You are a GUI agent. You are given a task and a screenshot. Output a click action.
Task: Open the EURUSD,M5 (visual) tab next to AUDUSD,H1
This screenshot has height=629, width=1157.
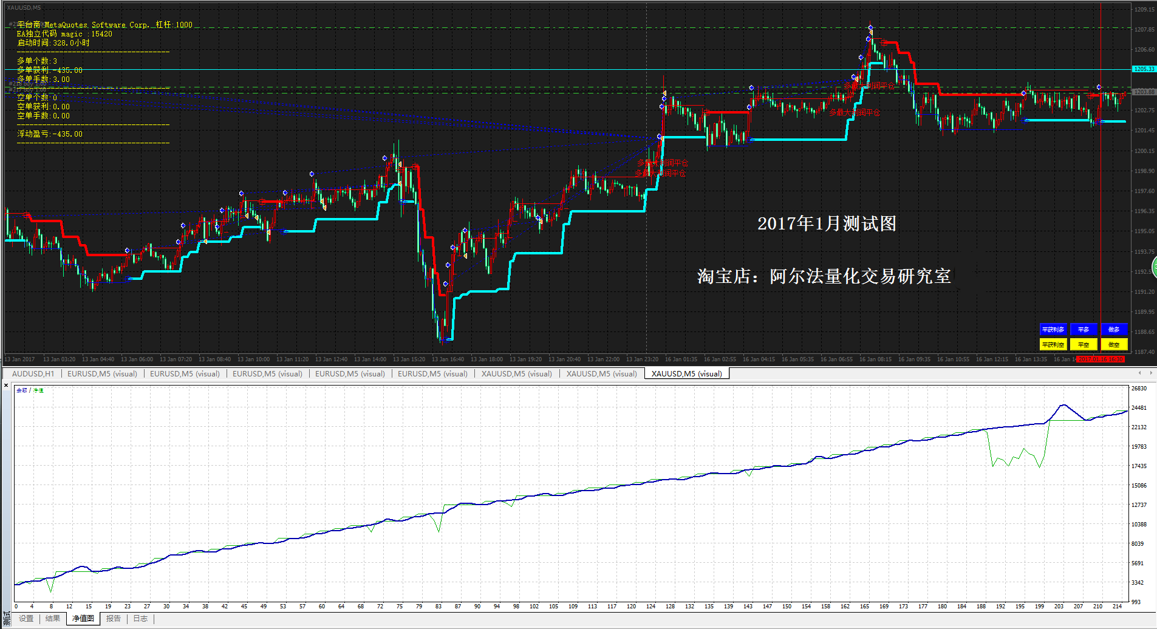(x=102, y=373)
